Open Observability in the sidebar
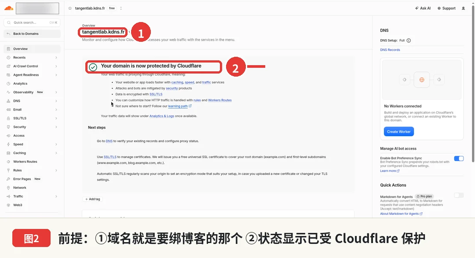475x258 pixels. (x=32, y=92)
